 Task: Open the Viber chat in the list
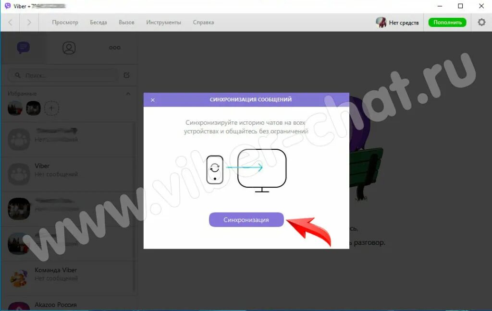(x=68, y=174)
